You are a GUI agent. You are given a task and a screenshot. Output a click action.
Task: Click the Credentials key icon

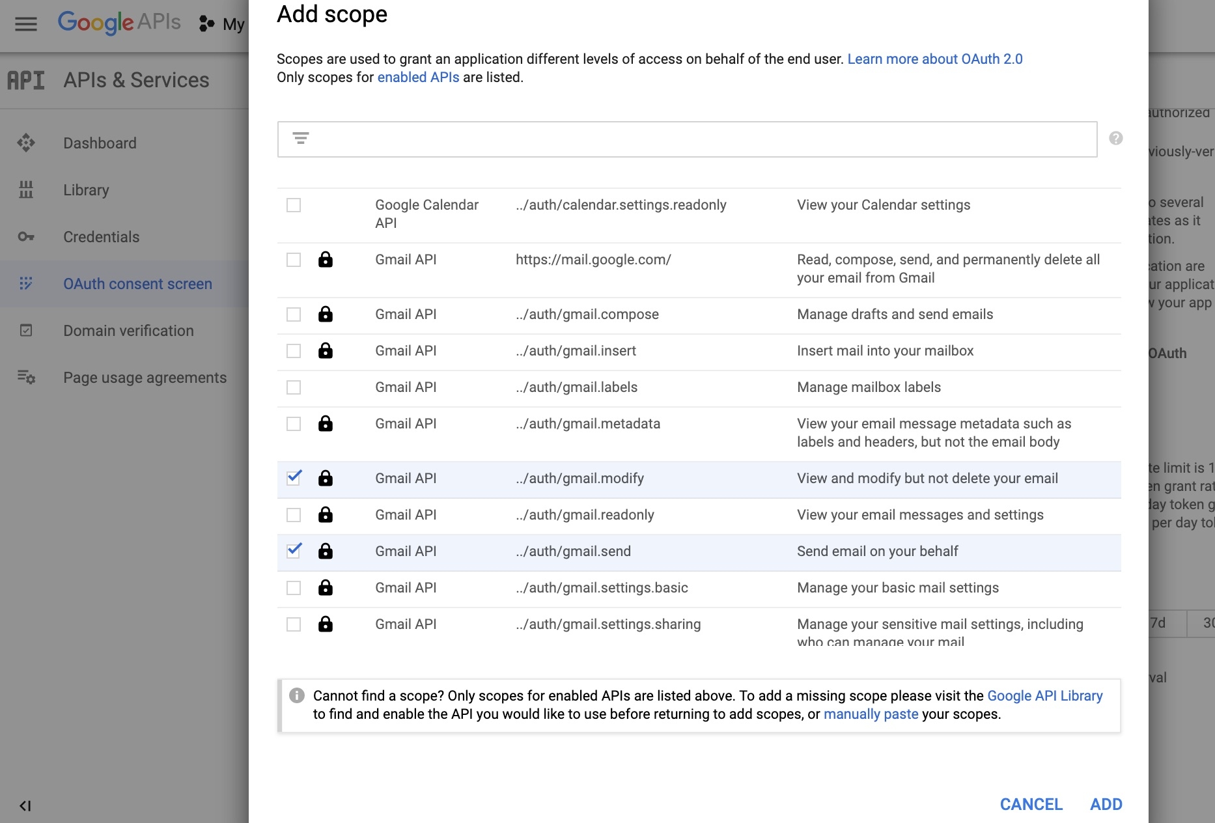pyautogui.click(x=26, y=237)
